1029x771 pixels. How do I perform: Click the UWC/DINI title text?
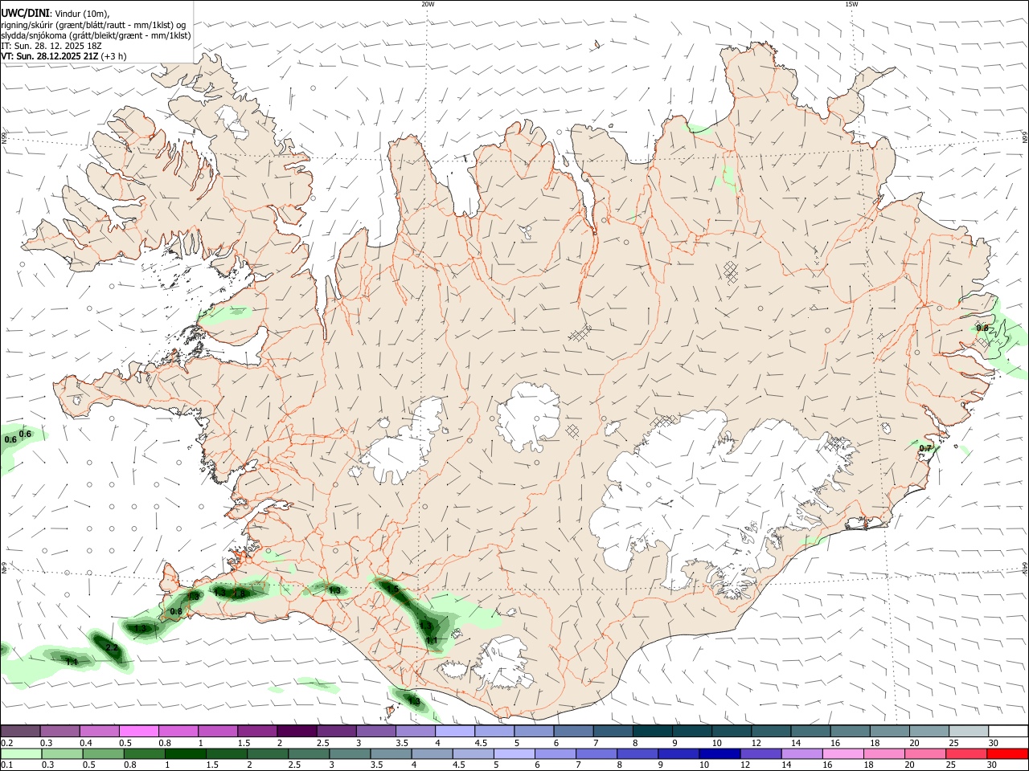[x=24, y=13]
